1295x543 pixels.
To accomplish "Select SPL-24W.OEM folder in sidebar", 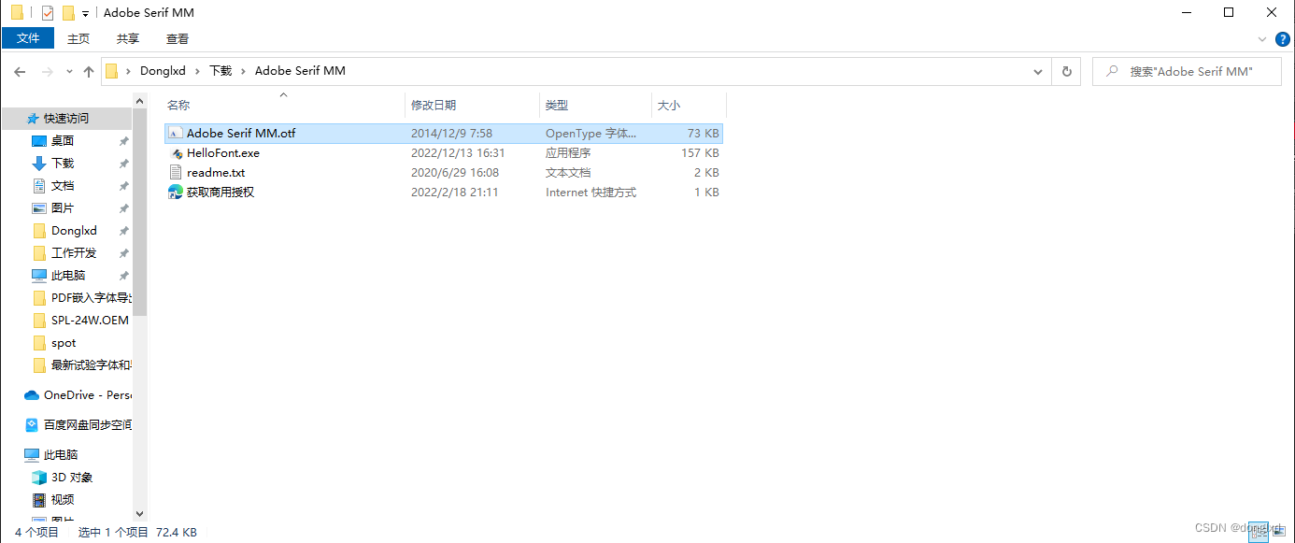I will pyautogui.click(x=90, y=321).
